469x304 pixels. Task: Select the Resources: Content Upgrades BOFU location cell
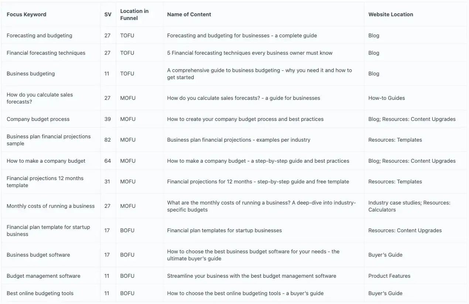pyautogui.click(x=405, y=230)
